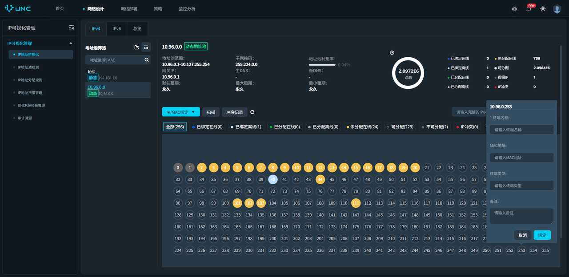Open IP地址池规划 in sidebar
Viewport: 569px width, 277px height.
click(28, 67)
